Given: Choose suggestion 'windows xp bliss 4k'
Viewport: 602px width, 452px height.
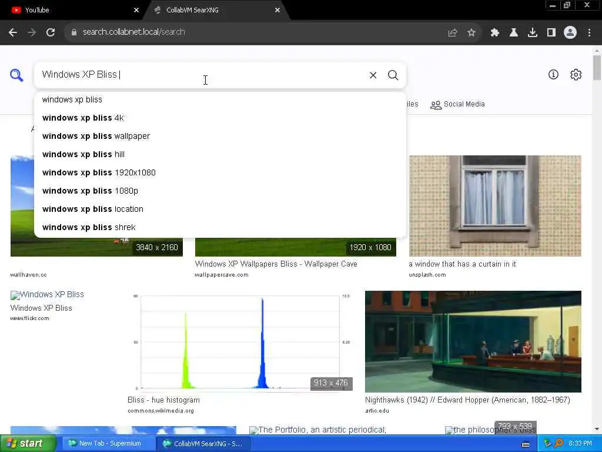Looking at the screenshot, I should coord(220,118).
